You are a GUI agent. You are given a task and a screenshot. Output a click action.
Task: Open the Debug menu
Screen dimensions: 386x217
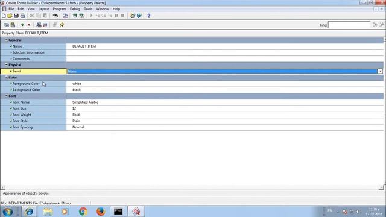75,9
